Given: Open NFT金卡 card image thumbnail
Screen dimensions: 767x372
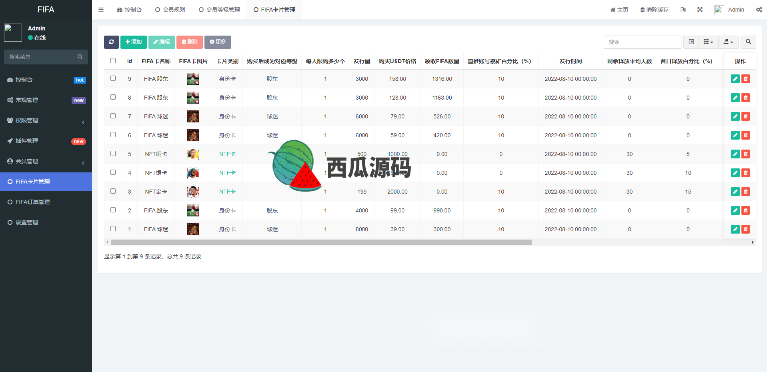Looking at the screenshot, I should [x=193, y=192].
